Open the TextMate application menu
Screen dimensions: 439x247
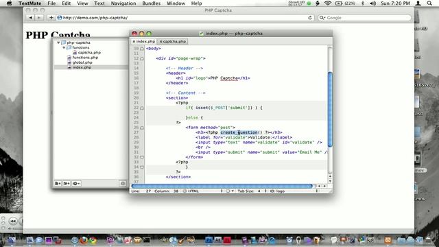(x=30, y=3)
